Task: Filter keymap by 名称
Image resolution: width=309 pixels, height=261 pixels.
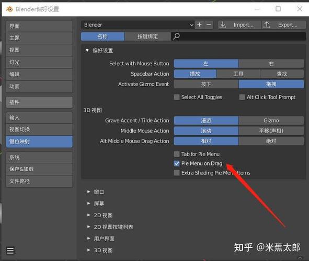Action: click(x=102, y=37)
